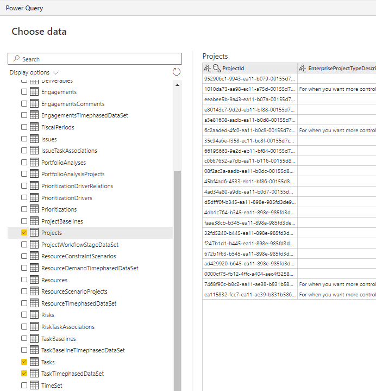The image size is (376, 391).
Task: Click the table icon beside PrioritizationDrivers
Action: (x=34, y=197)
